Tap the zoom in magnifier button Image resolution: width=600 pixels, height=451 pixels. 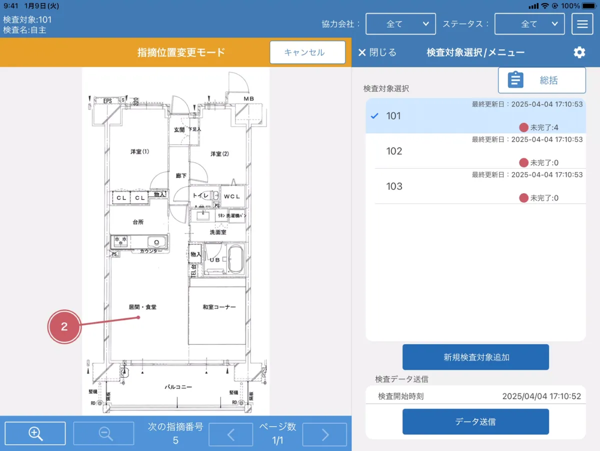coord(35,433)
